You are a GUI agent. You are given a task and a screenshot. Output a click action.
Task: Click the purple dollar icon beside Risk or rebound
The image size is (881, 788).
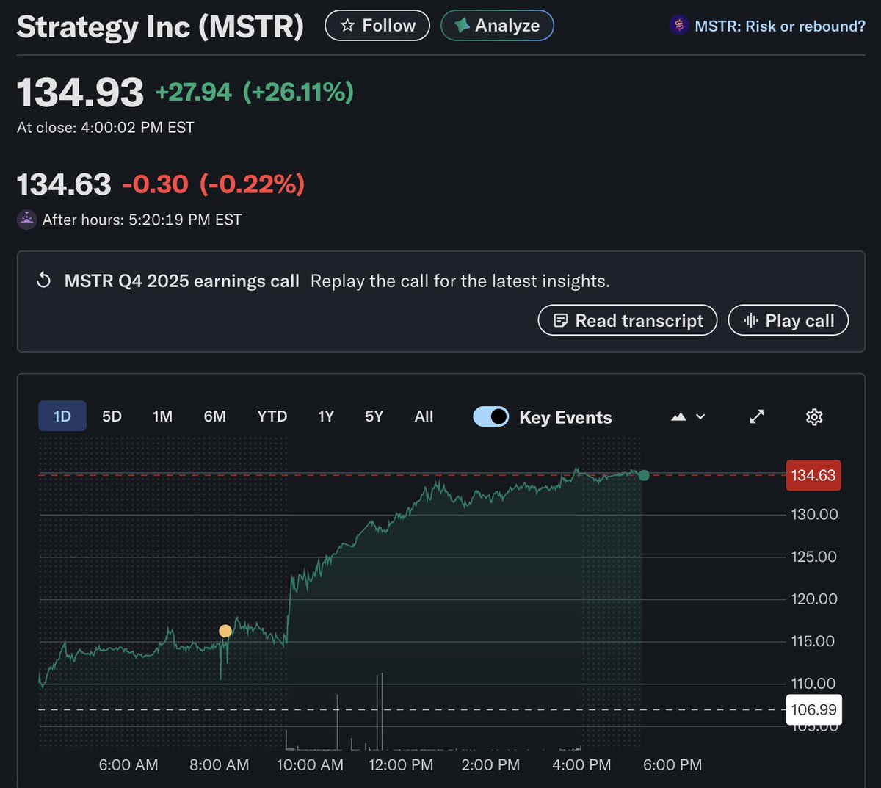(679, 26)
